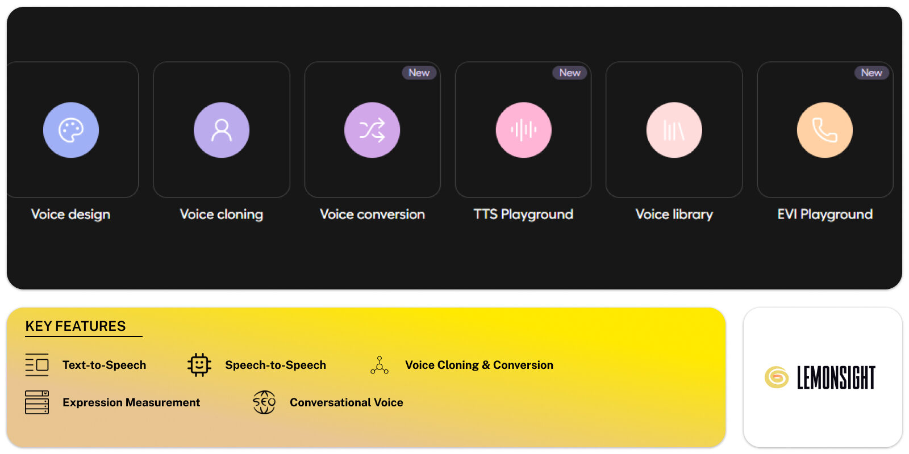This screenshot has width=909, height=454.
Task: Click the Speech-to-Speech chip icon
Action: tap(199, 365)
